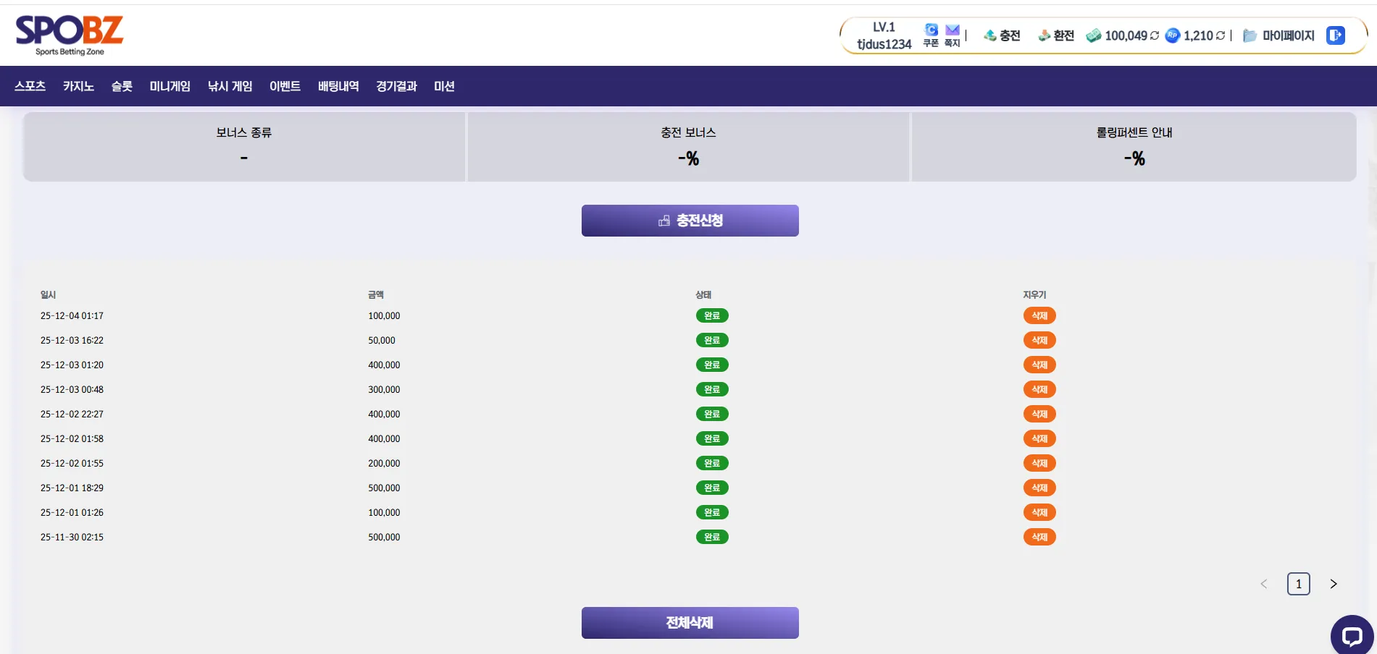Go to next page arrow
The height and width of the screenshot is (654, 1377).
pyautogui.click(x=1334, y=584)
